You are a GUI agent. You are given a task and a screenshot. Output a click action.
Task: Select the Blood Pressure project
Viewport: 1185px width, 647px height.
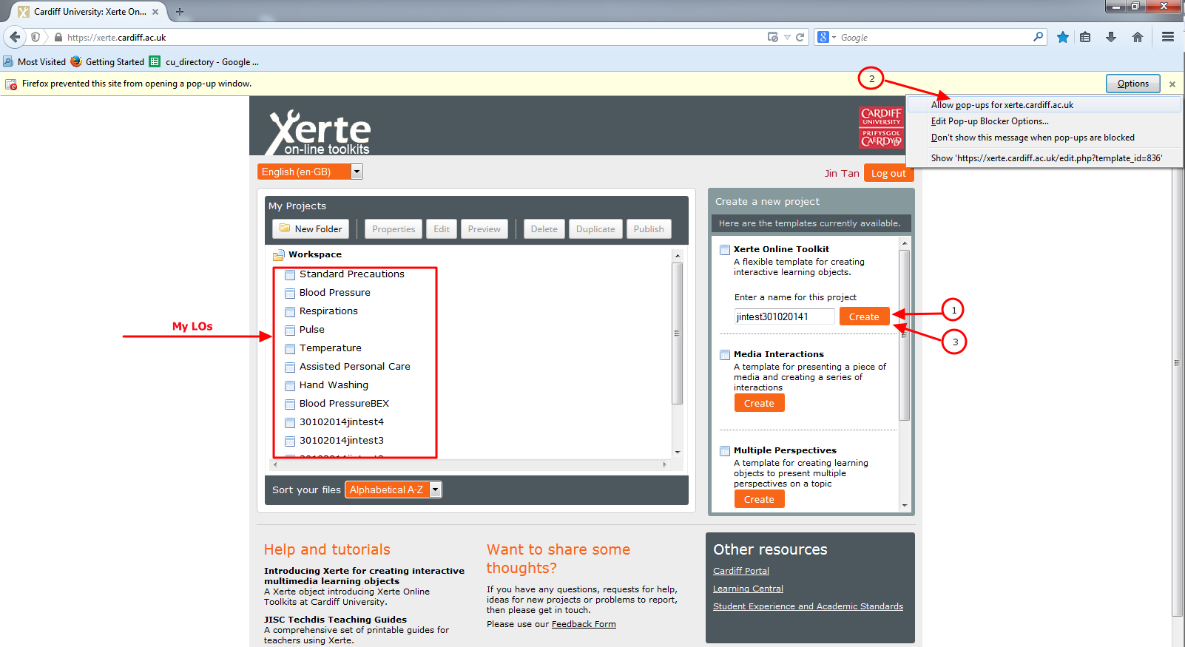[x=334, y=293]
